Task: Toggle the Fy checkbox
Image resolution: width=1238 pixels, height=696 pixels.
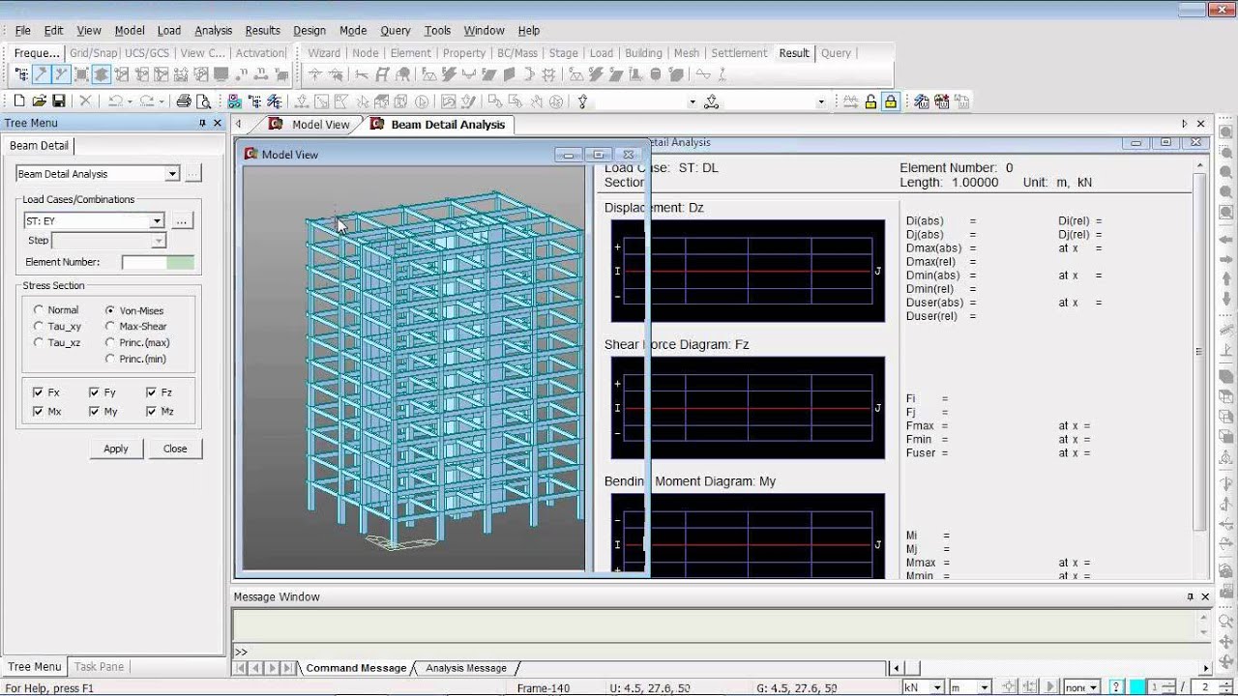Action: click(x=94, y=392)
